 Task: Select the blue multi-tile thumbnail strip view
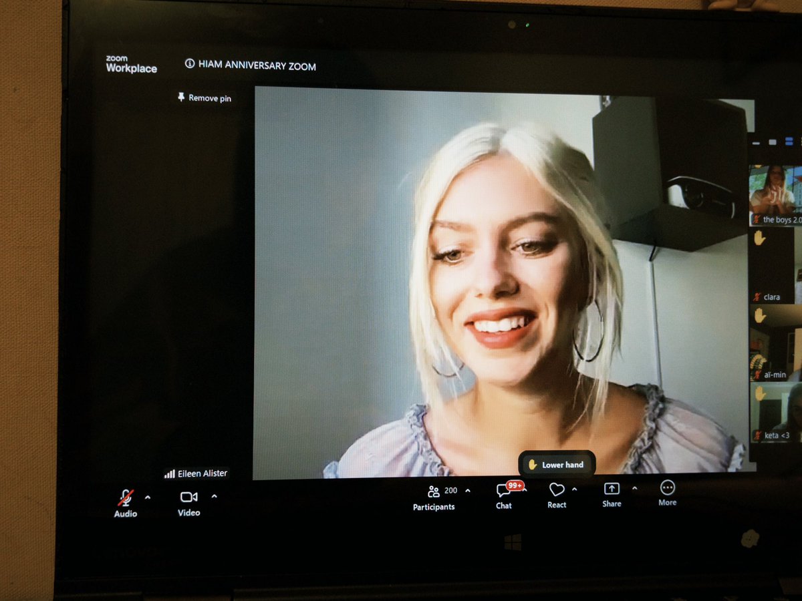(x=789, y=142)
